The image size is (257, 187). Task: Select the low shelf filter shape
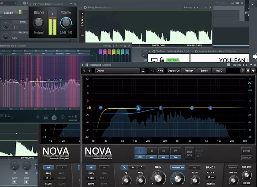[125, 167]
